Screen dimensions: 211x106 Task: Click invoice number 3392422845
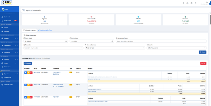click(x=45, y=97)
